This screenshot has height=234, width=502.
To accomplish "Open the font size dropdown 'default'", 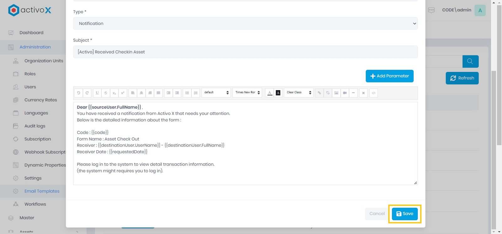I will (x=216, y=93).
